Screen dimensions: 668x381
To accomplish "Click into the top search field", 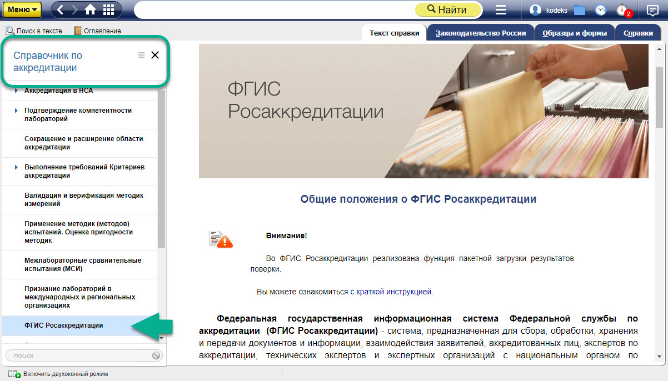I will (x=275, y=10).
